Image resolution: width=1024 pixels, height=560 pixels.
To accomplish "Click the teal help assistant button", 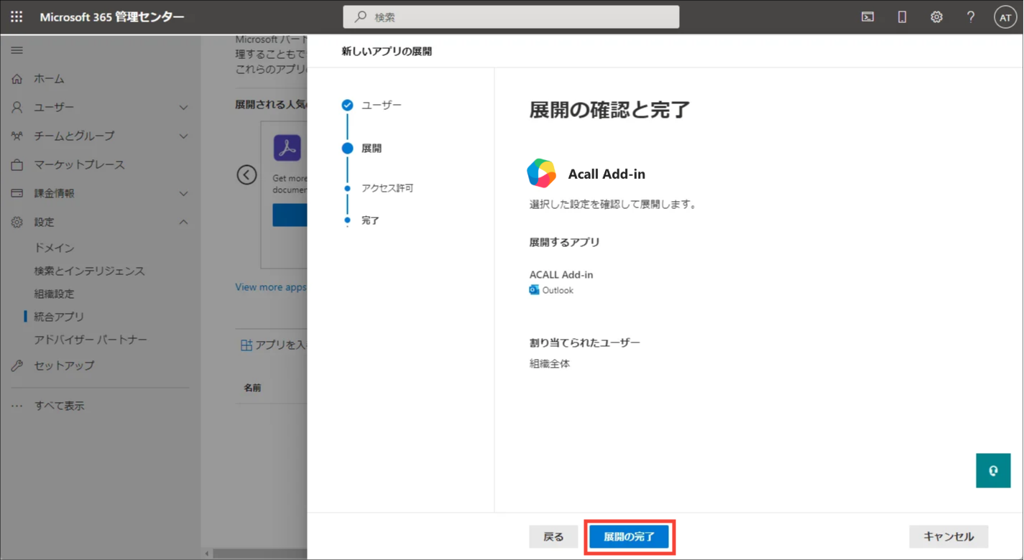I will 993,471.
